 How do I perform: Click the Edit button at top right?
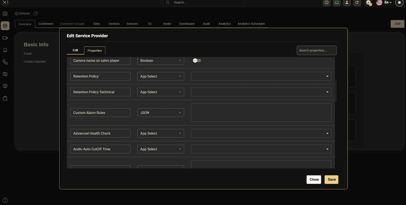click(397, 24)
